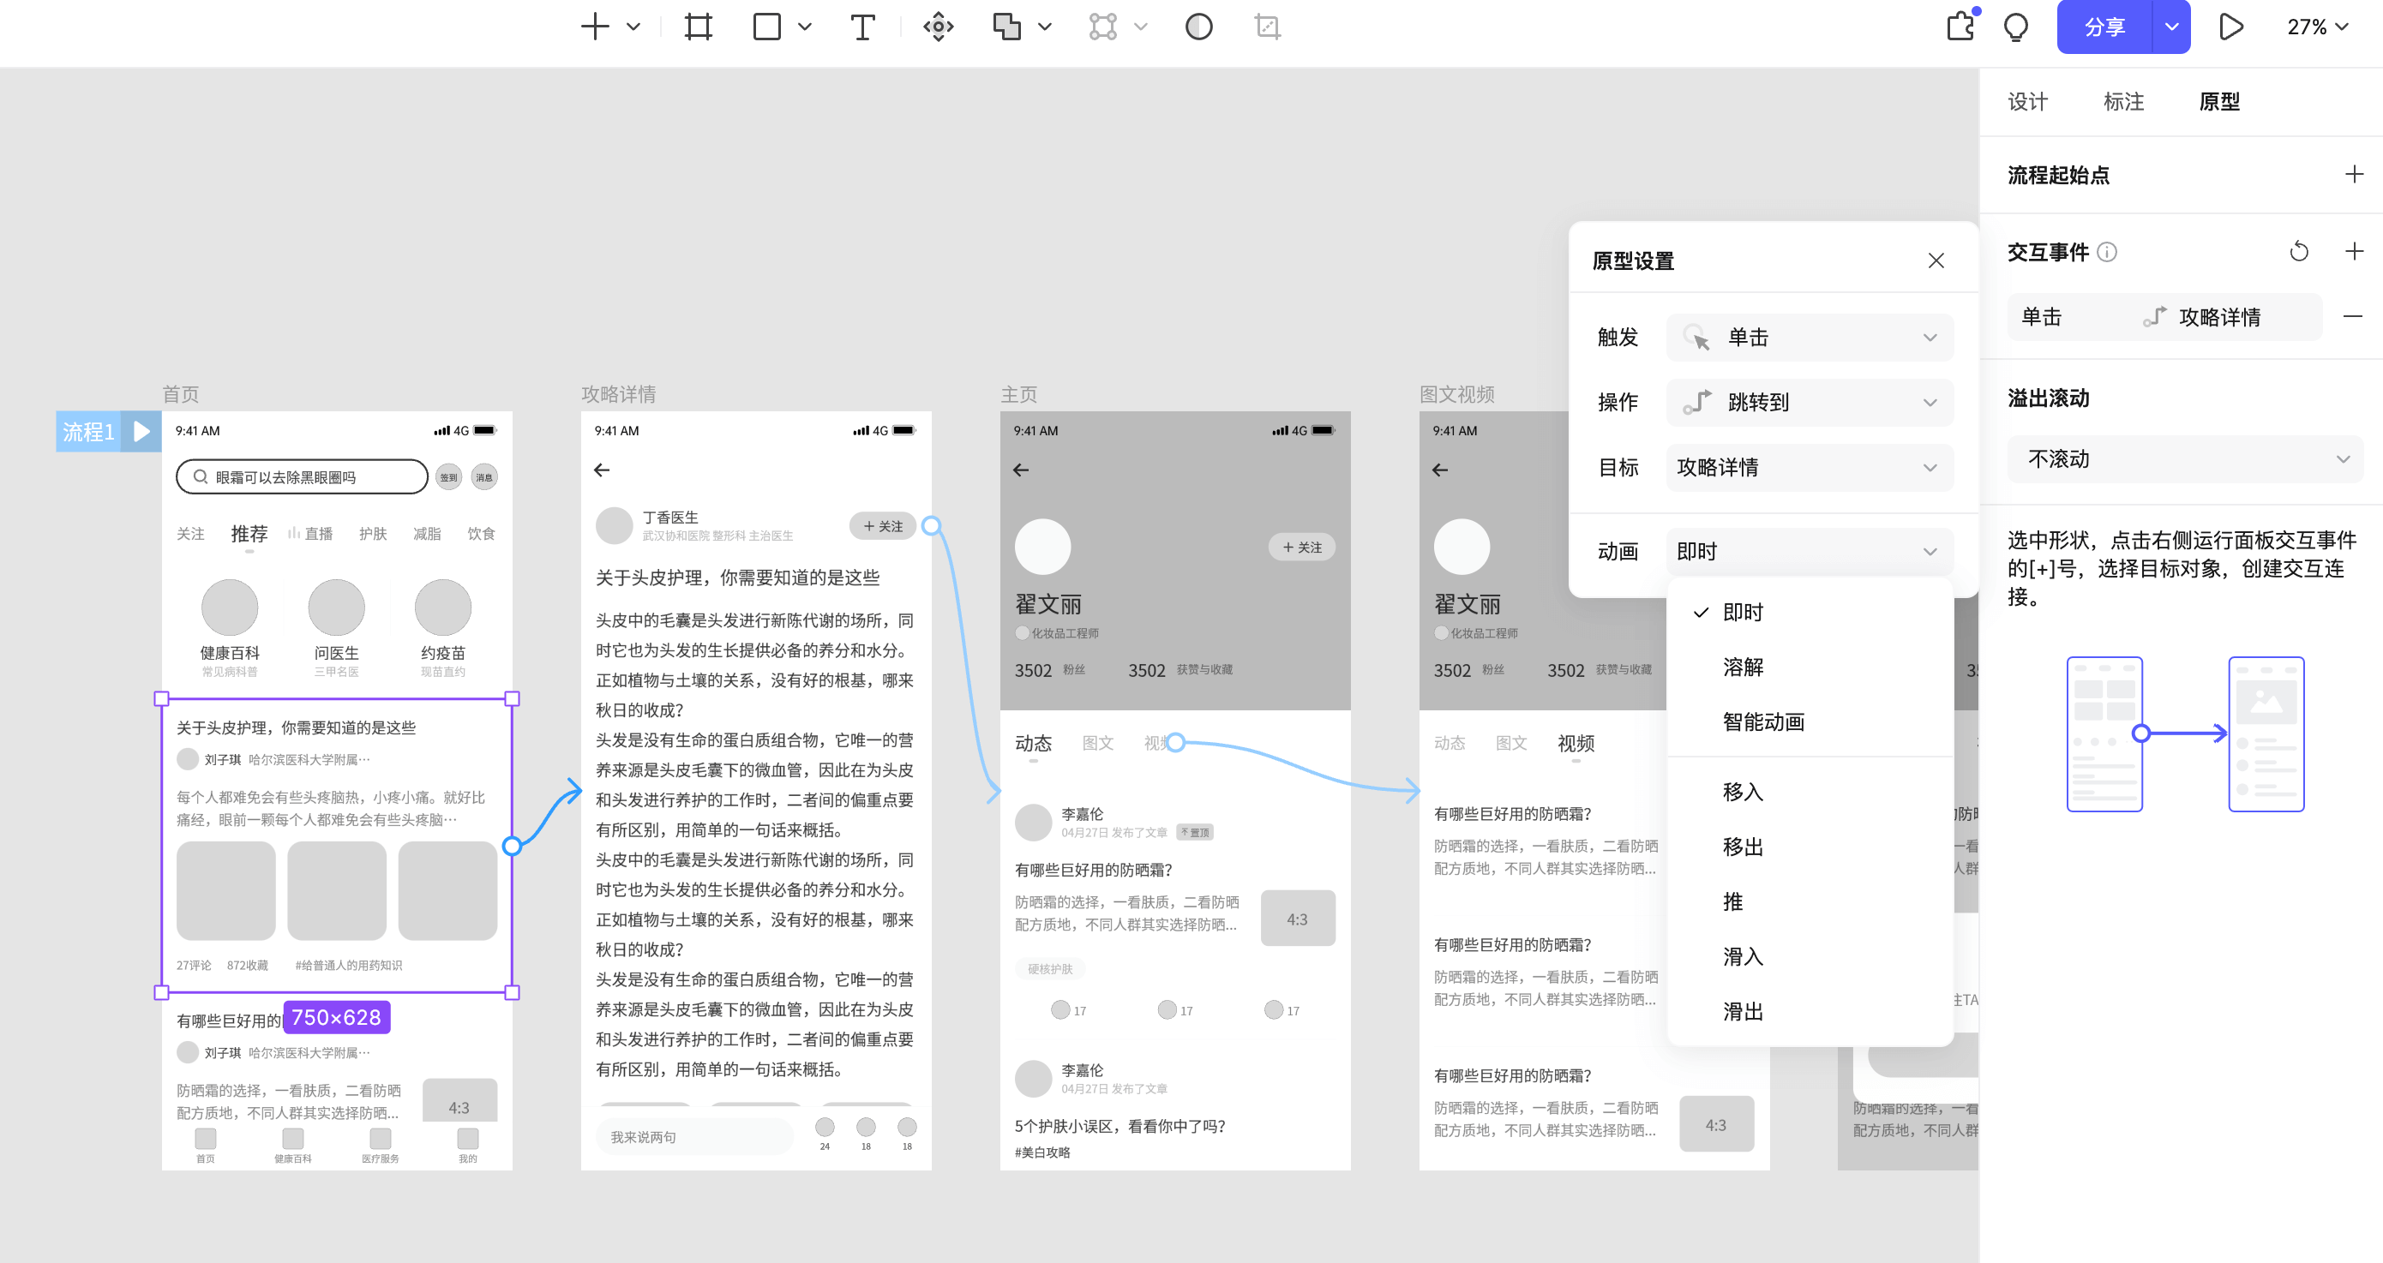Screen dimensions: 2383x1263
Task: Open the 触发 trigger dropdown showing 单击
Action: pyautogui.click(x=1810, y=338)
